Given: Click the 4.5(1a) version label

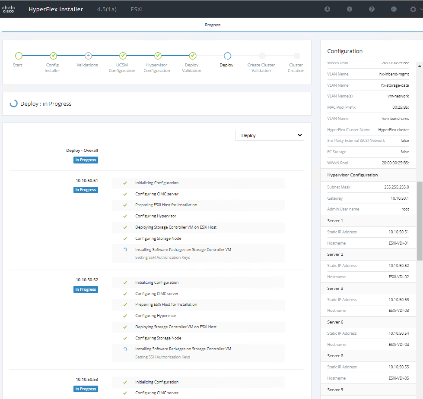Looking at the screenshot, I should tap(107, 9).
